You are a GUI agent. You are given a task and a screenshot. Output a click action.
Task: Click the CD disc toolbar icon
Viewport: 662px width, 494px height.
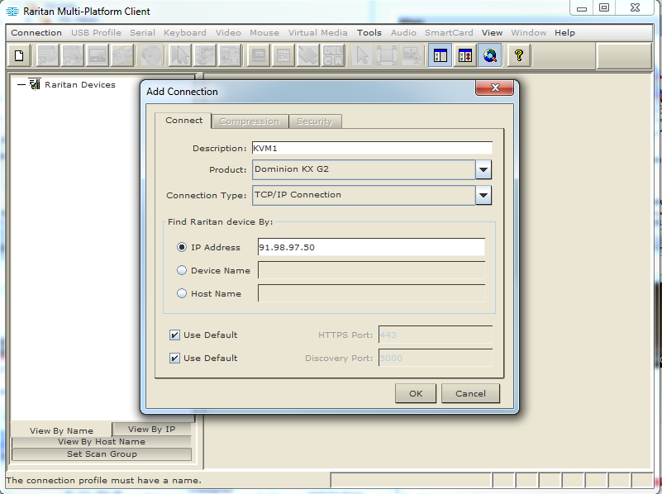pyautogui.click(x=151, y=55)
